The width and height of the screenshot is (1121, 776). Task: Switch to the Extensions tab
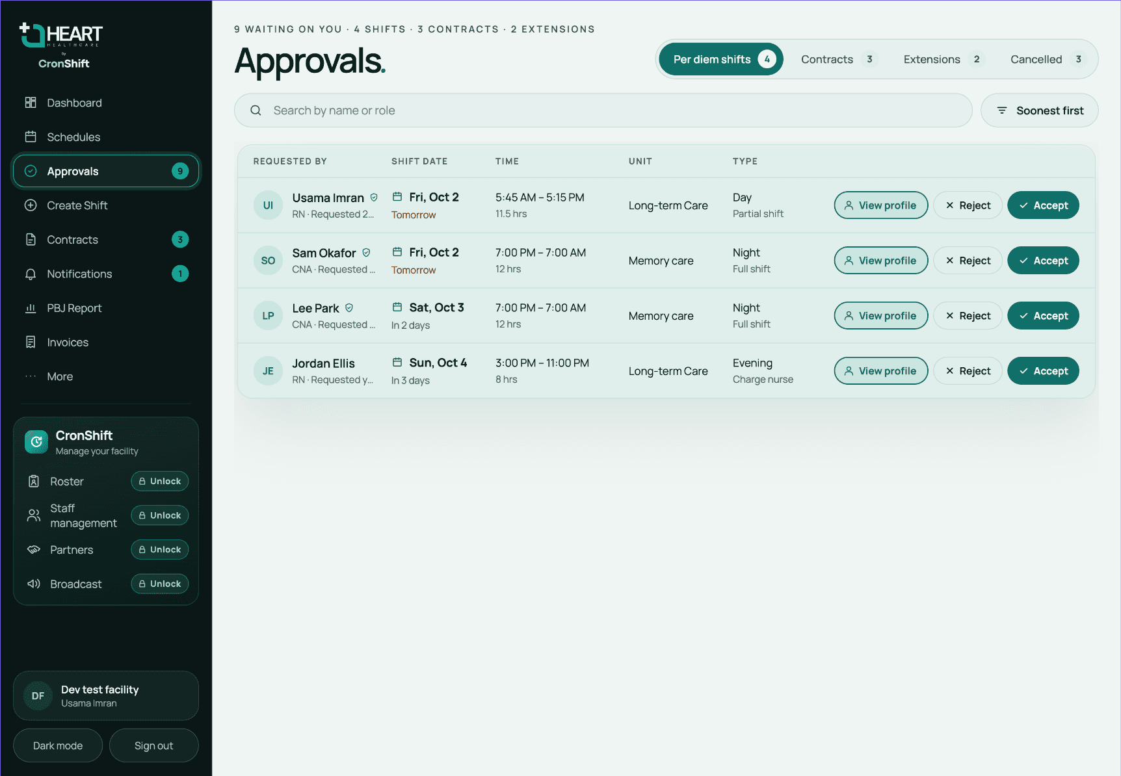pyautogui.click(x=943, y=59)
